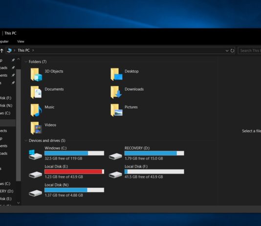The width and height of the screenshot is (261, 226).
Task: Click '41.5 GB free of 43.9 GB' text
Action: point(144,177)
